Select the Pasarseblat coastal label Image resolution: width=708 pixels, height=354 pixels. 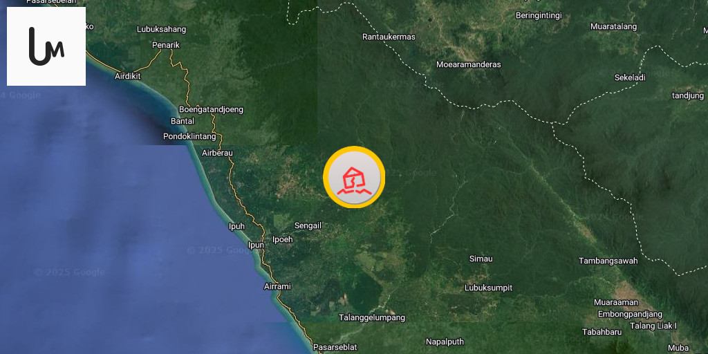[335, 347]
